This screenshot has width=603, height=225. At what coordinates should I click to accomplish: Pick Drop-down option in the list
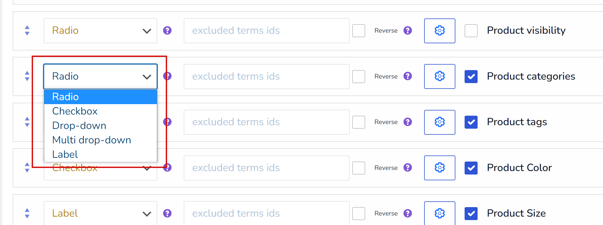pos(79,126)
